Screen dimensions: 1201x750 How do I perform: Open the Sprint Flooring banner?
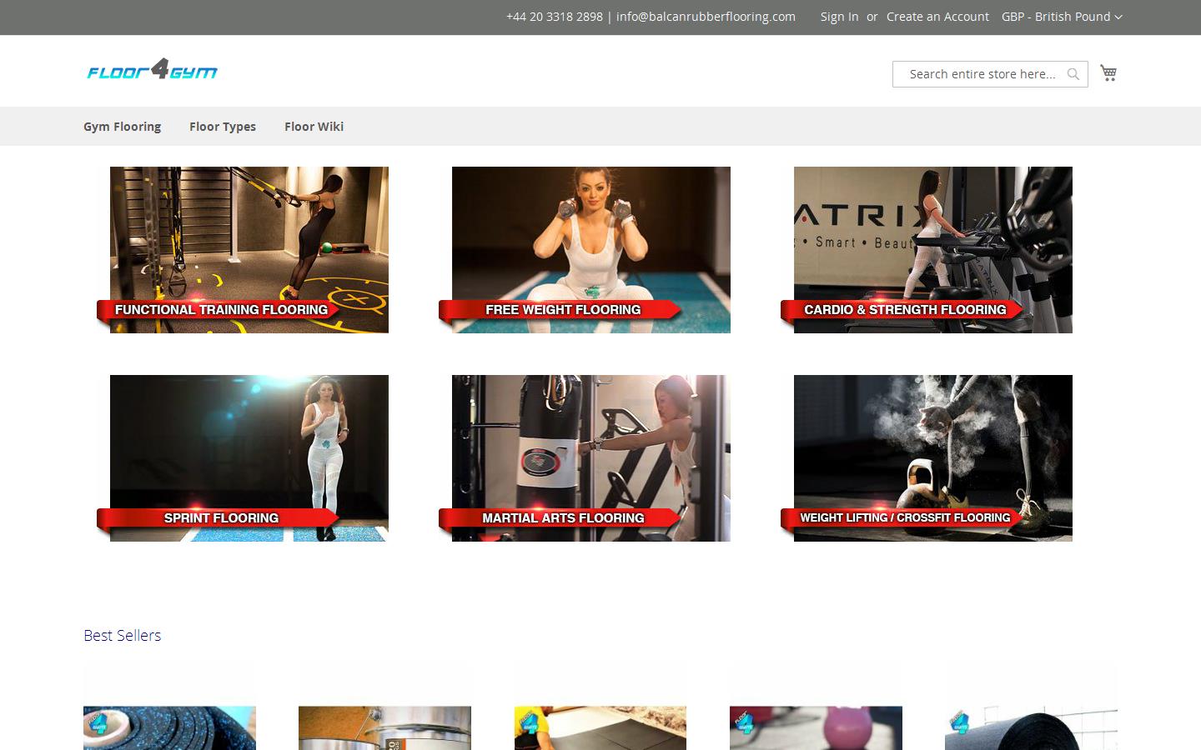pyautogui.click(x=249, y=458)
